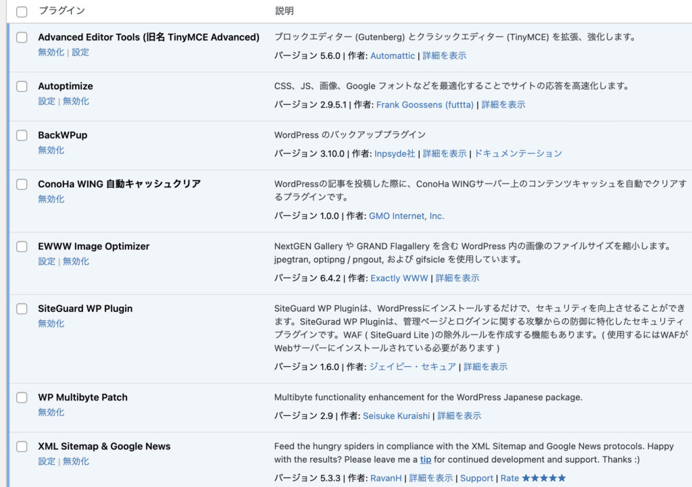Click the バージョン 6.4.2 text

[307, 278]
